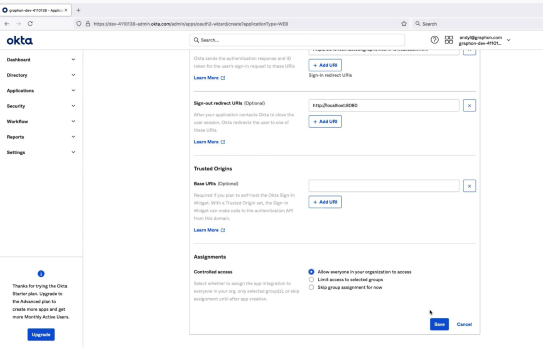
Task: Expand the Security menu chevron
Action: point(74,106)
